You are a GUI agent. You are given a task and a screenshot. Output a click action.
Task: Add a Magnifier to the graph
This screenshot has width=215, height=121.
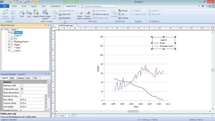(64, 18)
